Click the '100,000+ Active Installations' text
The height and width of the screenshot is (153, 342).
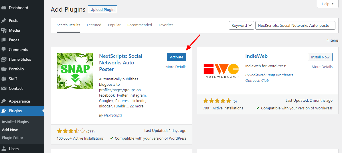(80, 138)
